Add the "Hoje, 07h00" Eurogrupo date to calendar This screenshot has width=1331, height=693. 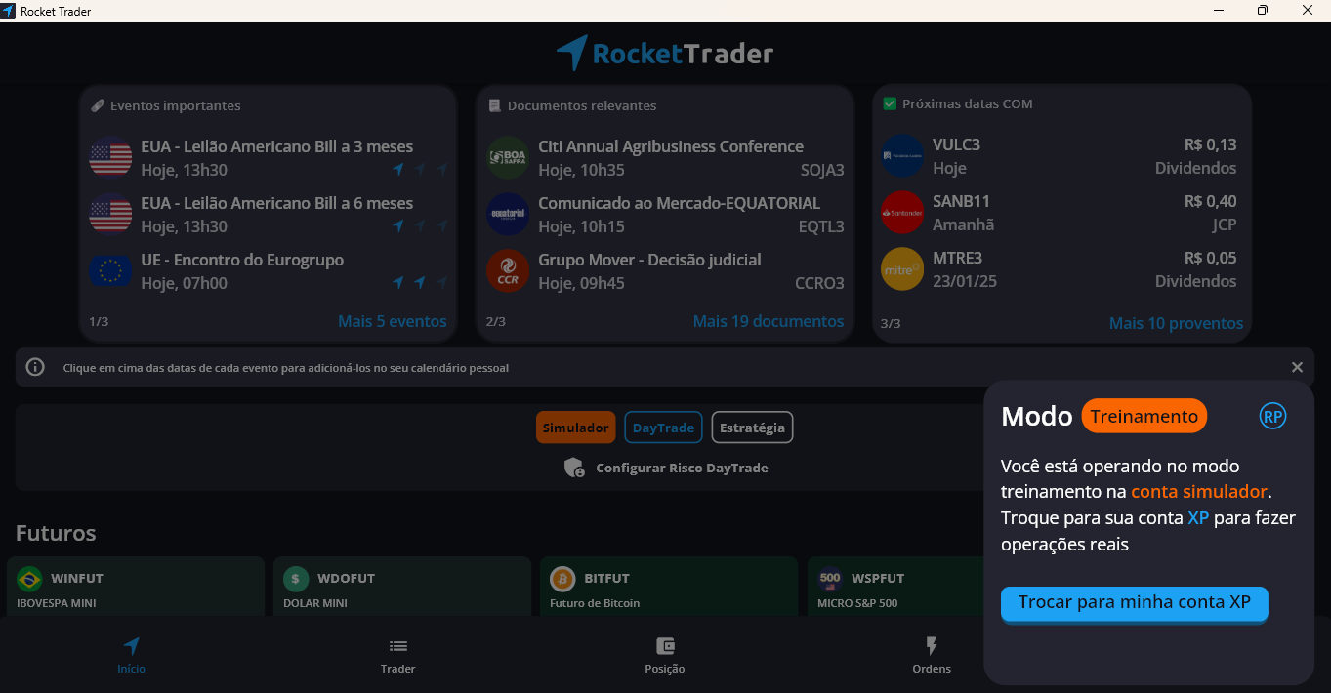185,283
